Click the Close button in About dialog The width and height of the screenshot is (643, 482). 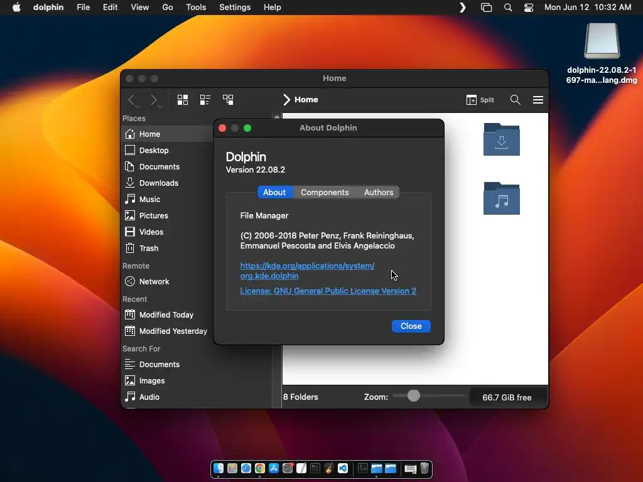[411, 326]
